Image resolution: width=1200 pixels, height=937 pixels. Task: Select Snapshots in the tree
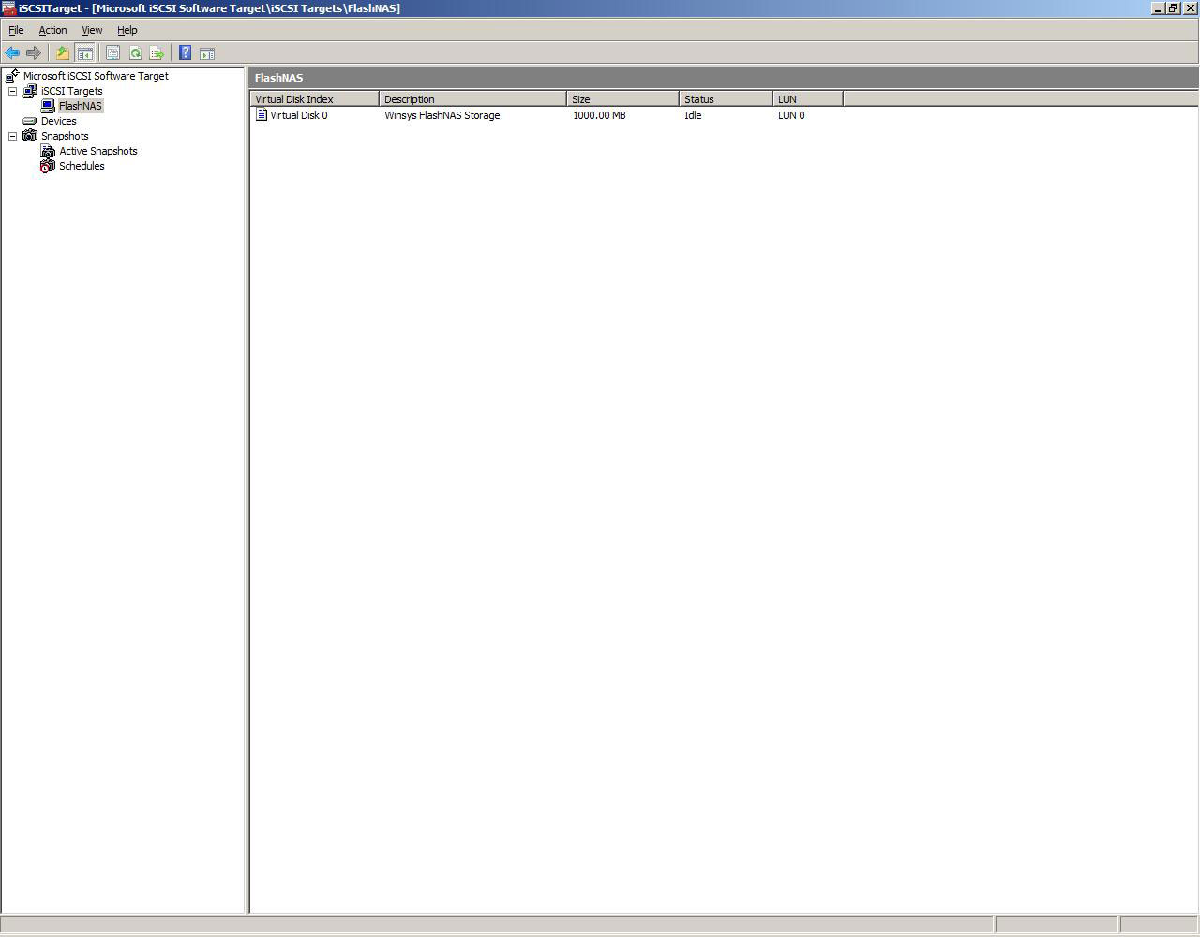(x=65, y=136)
